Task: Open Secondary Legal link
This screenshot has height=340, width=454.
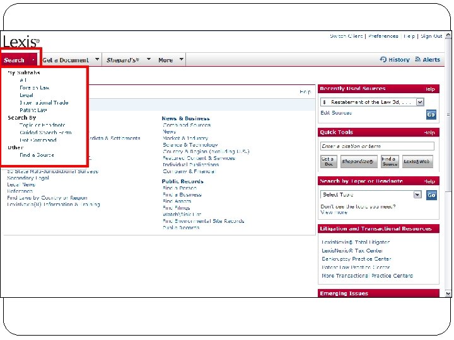Action: [28, 178]
